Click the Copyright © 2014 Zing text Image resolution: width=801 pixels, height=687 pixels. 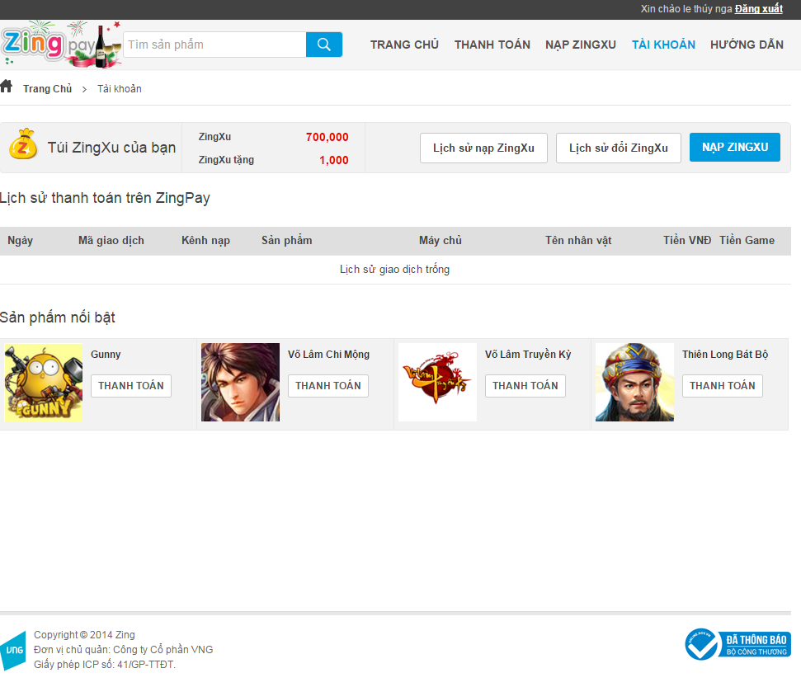tap(84, 635)
